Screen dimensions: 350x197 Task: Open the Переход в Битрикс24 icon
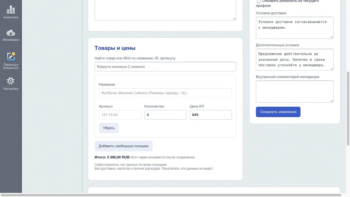(11, 56)
